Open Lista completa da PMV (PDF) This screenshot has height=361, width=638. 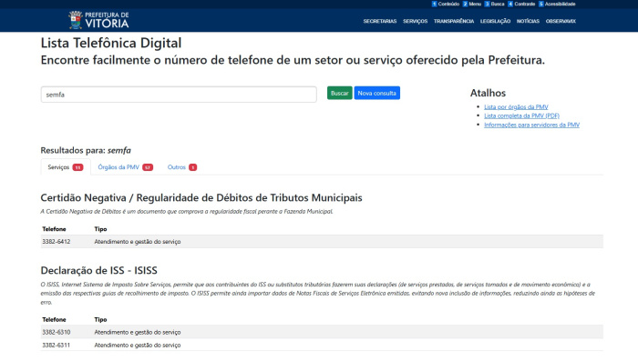tap(521, 115)
